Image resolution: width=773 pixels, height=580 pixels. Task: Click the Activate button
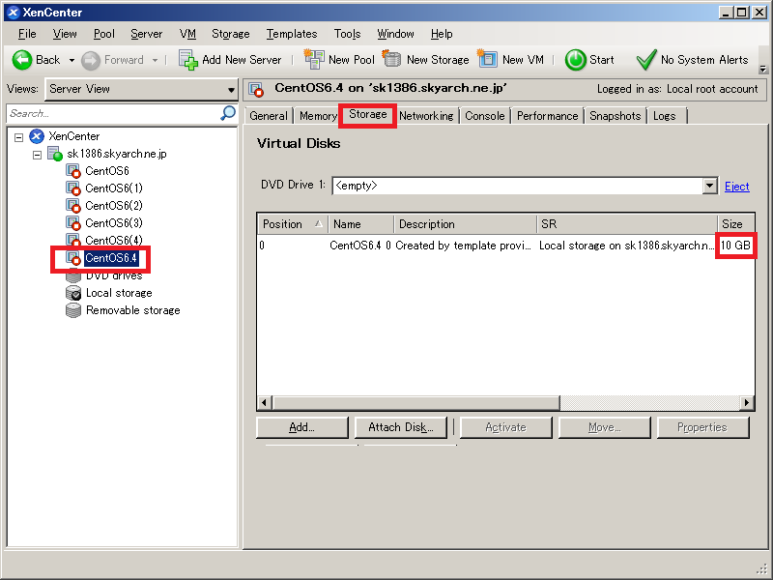(x=505, y=427)
